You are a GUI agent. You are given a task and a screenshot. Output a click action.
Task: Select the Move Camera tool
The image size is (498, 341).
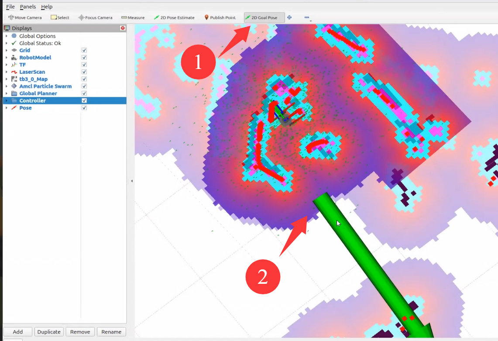(x=25, y=17)
